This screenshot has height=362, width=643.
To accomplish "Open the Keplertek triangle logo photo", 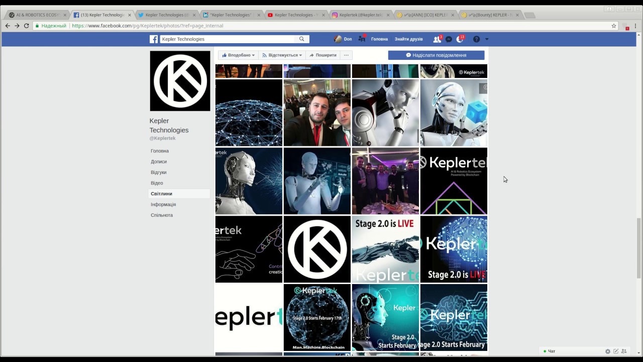I will [x=454, y=181].
